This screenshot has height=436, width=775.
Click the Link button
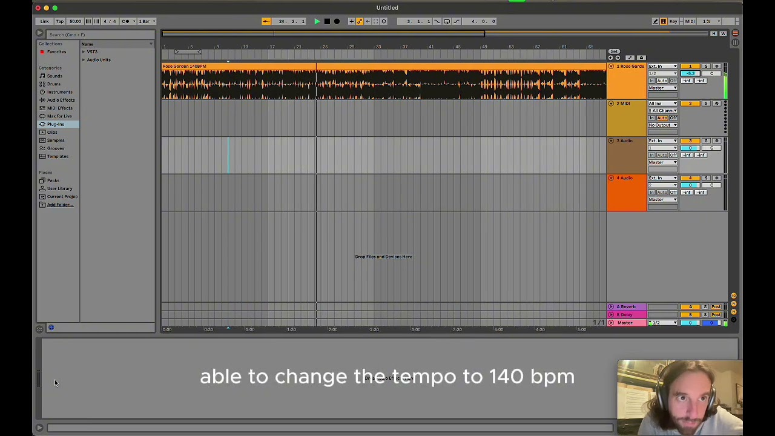(x=45, y=21)
